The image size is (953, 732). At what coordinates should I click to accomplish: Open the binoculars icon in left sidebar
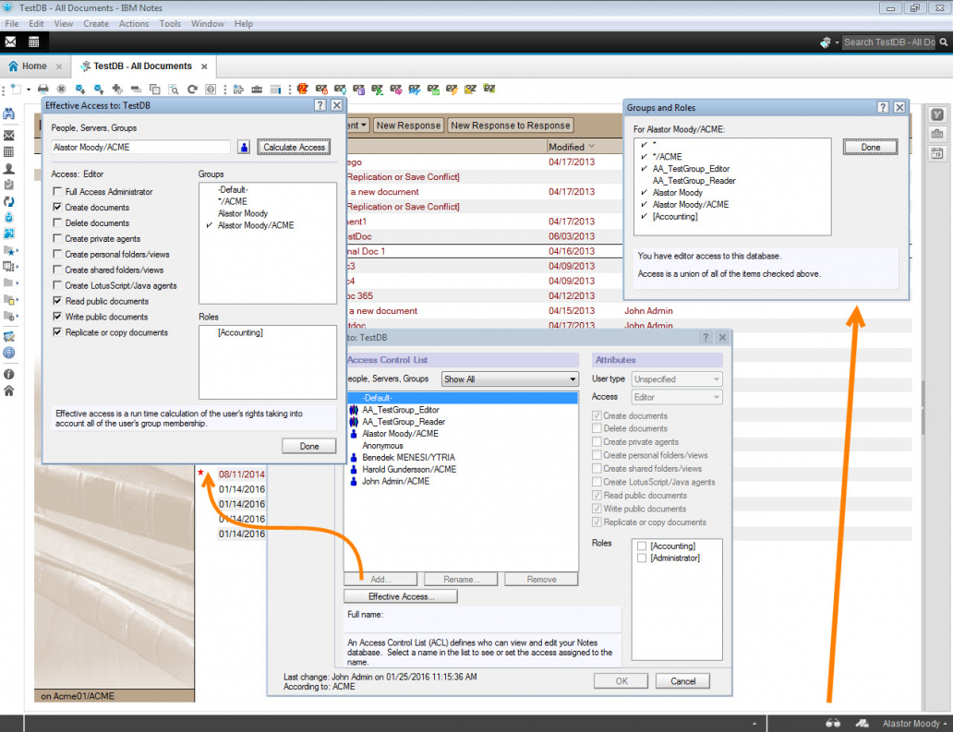pos(9,114)
